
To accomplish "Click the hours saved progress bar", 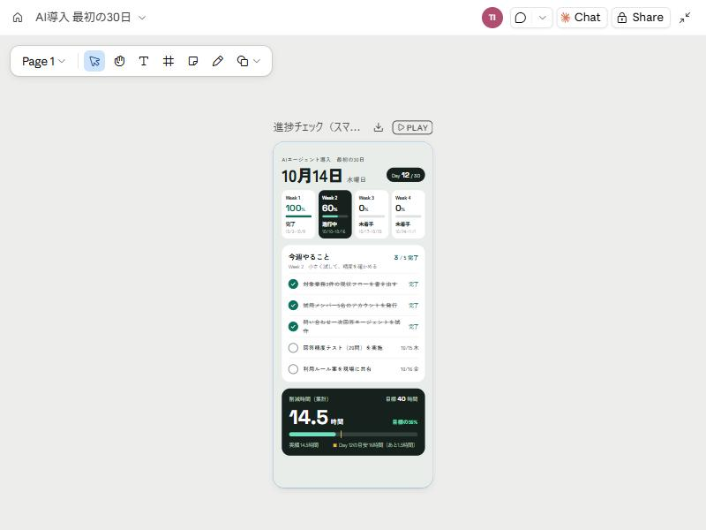I will [353, 435].
